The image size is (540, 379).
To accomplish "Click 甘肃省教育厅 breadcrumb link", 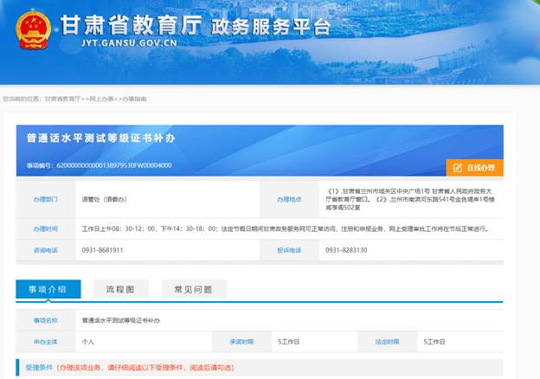I will [62, 100].
